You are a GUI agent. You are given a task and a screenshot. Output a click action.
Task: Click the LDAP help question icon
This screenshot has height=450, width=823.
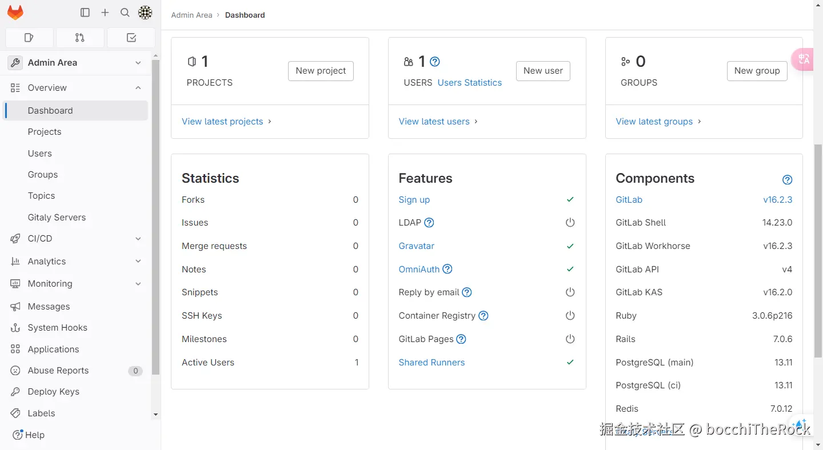point(429,223)
